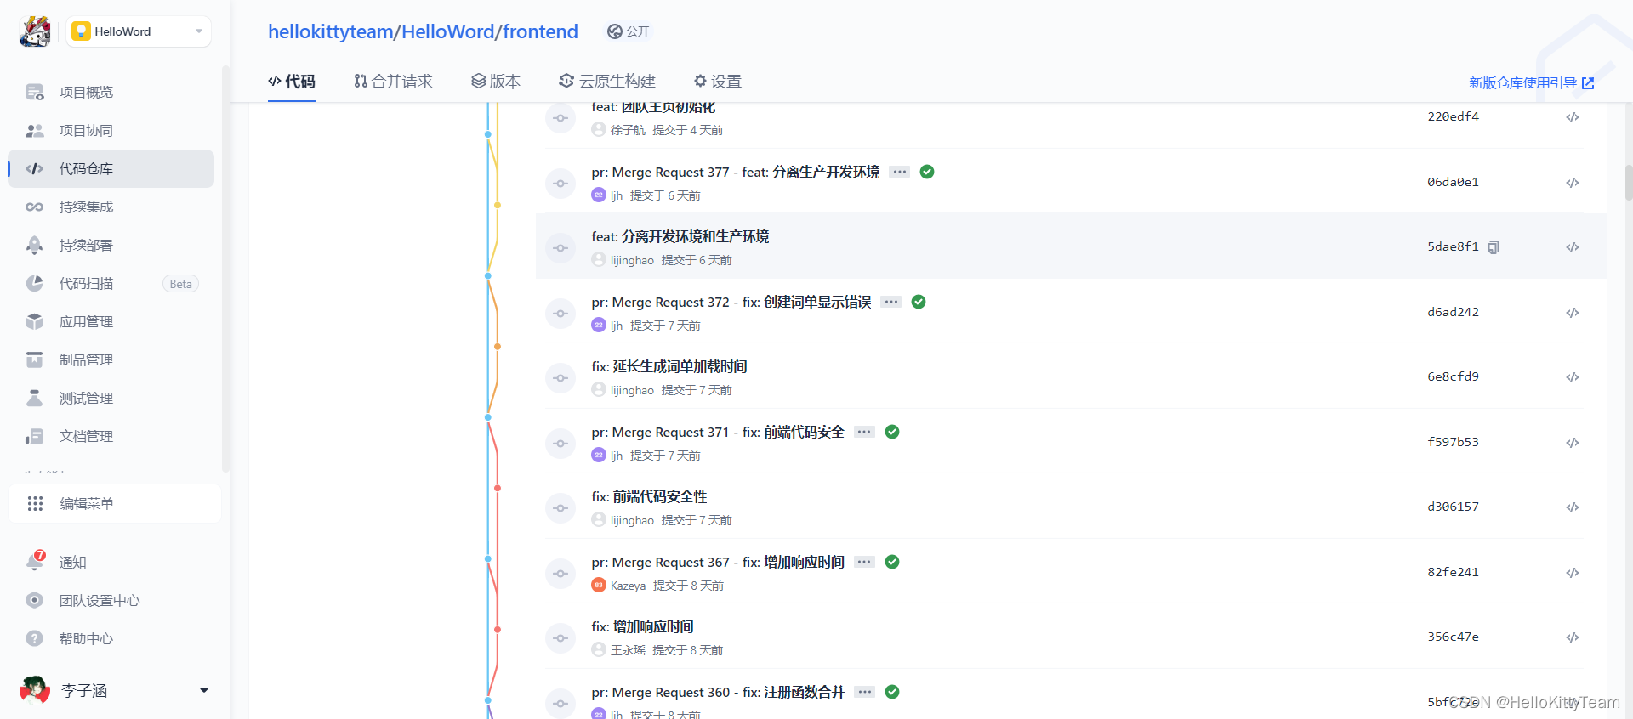Open Merge Request 372 commit title
The height and width of the screenshot is (719, 1633).
click(x=731, y=302)
